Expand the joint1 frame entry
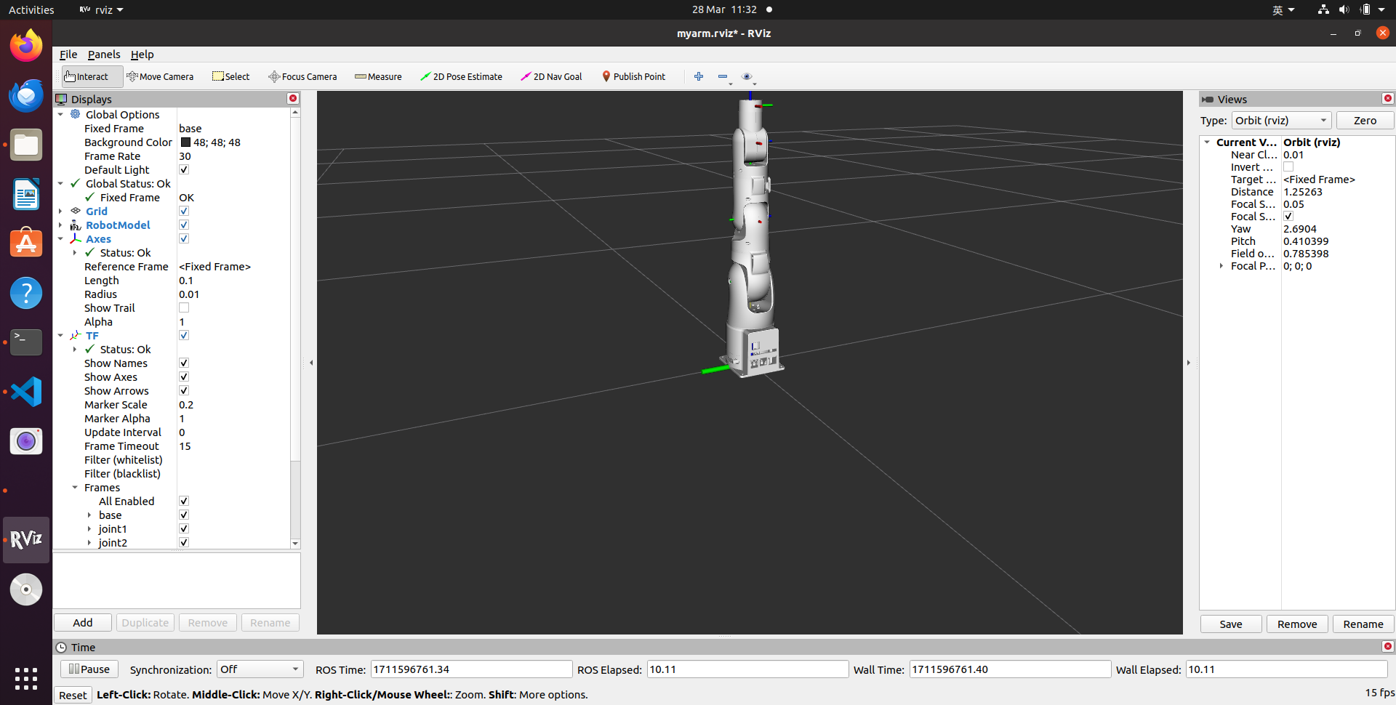1396x705 pixels. pos(89,528)
